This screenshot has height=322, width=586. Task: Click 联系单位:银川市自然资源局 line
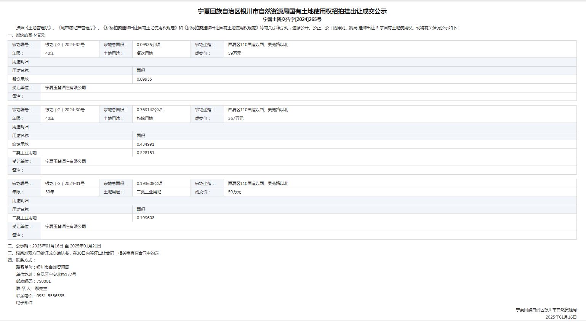point(43,267)
